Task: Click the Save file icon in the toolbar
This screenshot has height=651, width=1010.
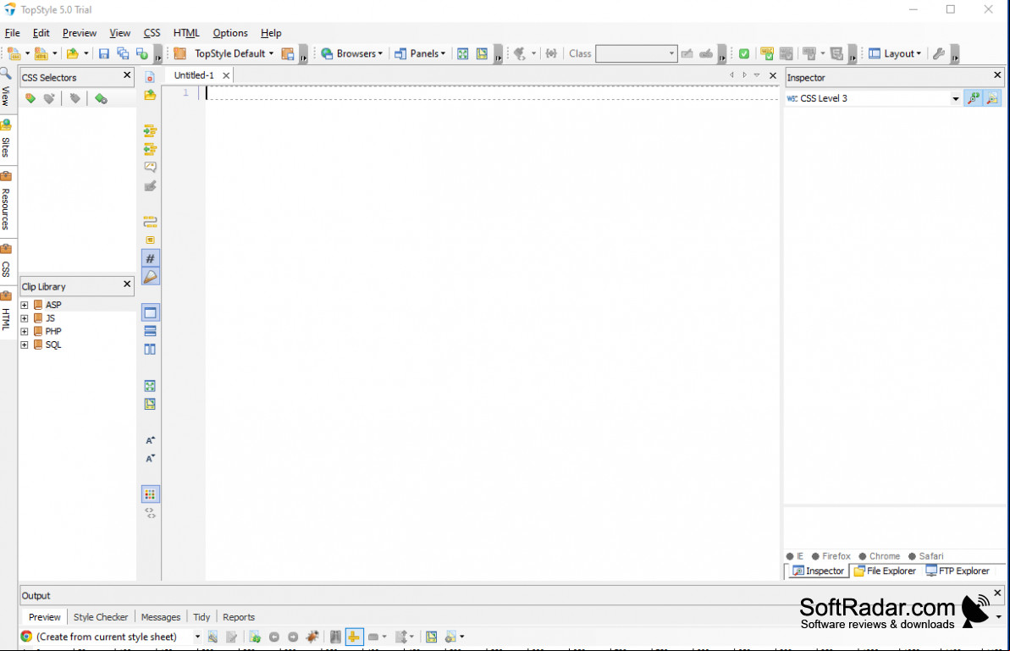Action: 103,53
